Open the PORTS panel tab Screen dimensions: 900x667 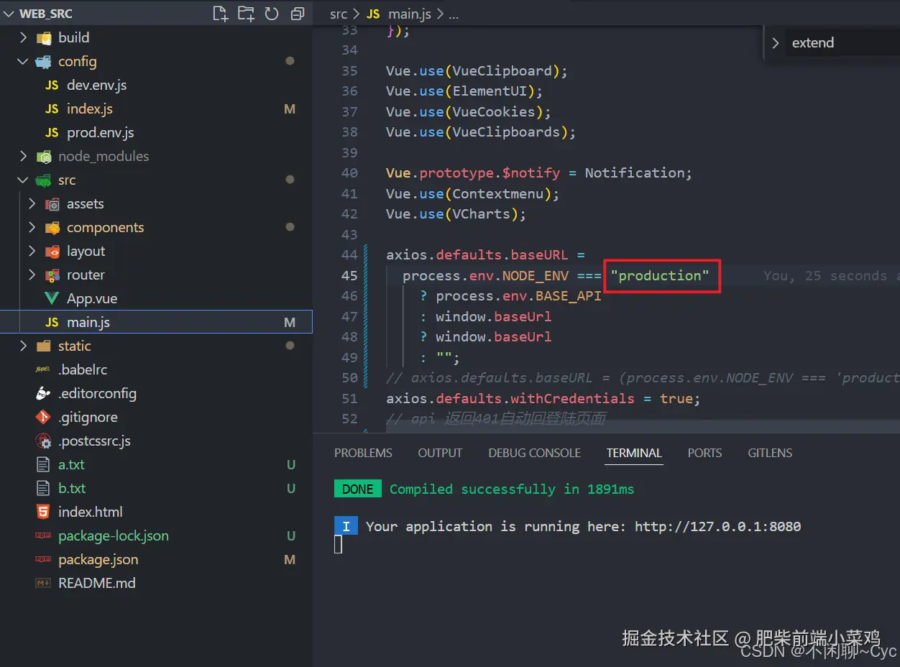(704, 453)
